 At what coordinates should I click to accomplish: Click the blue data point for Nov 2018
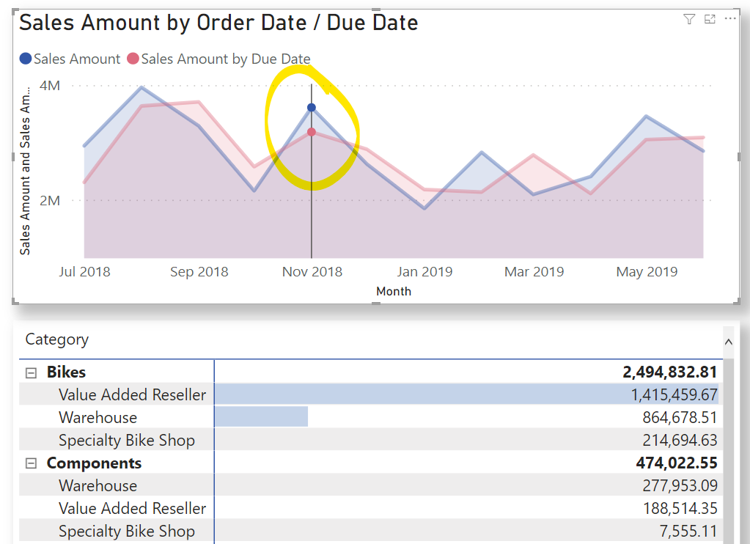coord(312,107)
